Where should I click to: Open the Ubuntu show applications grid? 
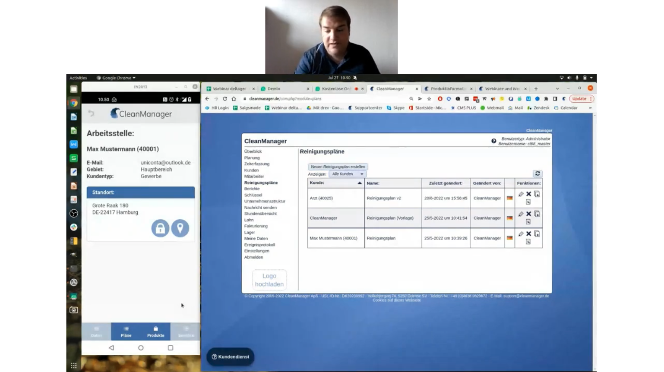(x=74, y=365)
